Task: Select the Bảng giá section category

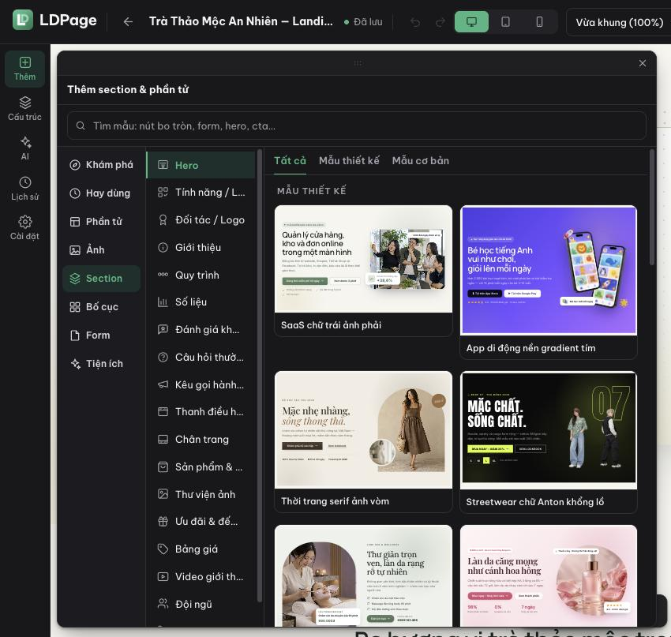Action: (201, 549)
